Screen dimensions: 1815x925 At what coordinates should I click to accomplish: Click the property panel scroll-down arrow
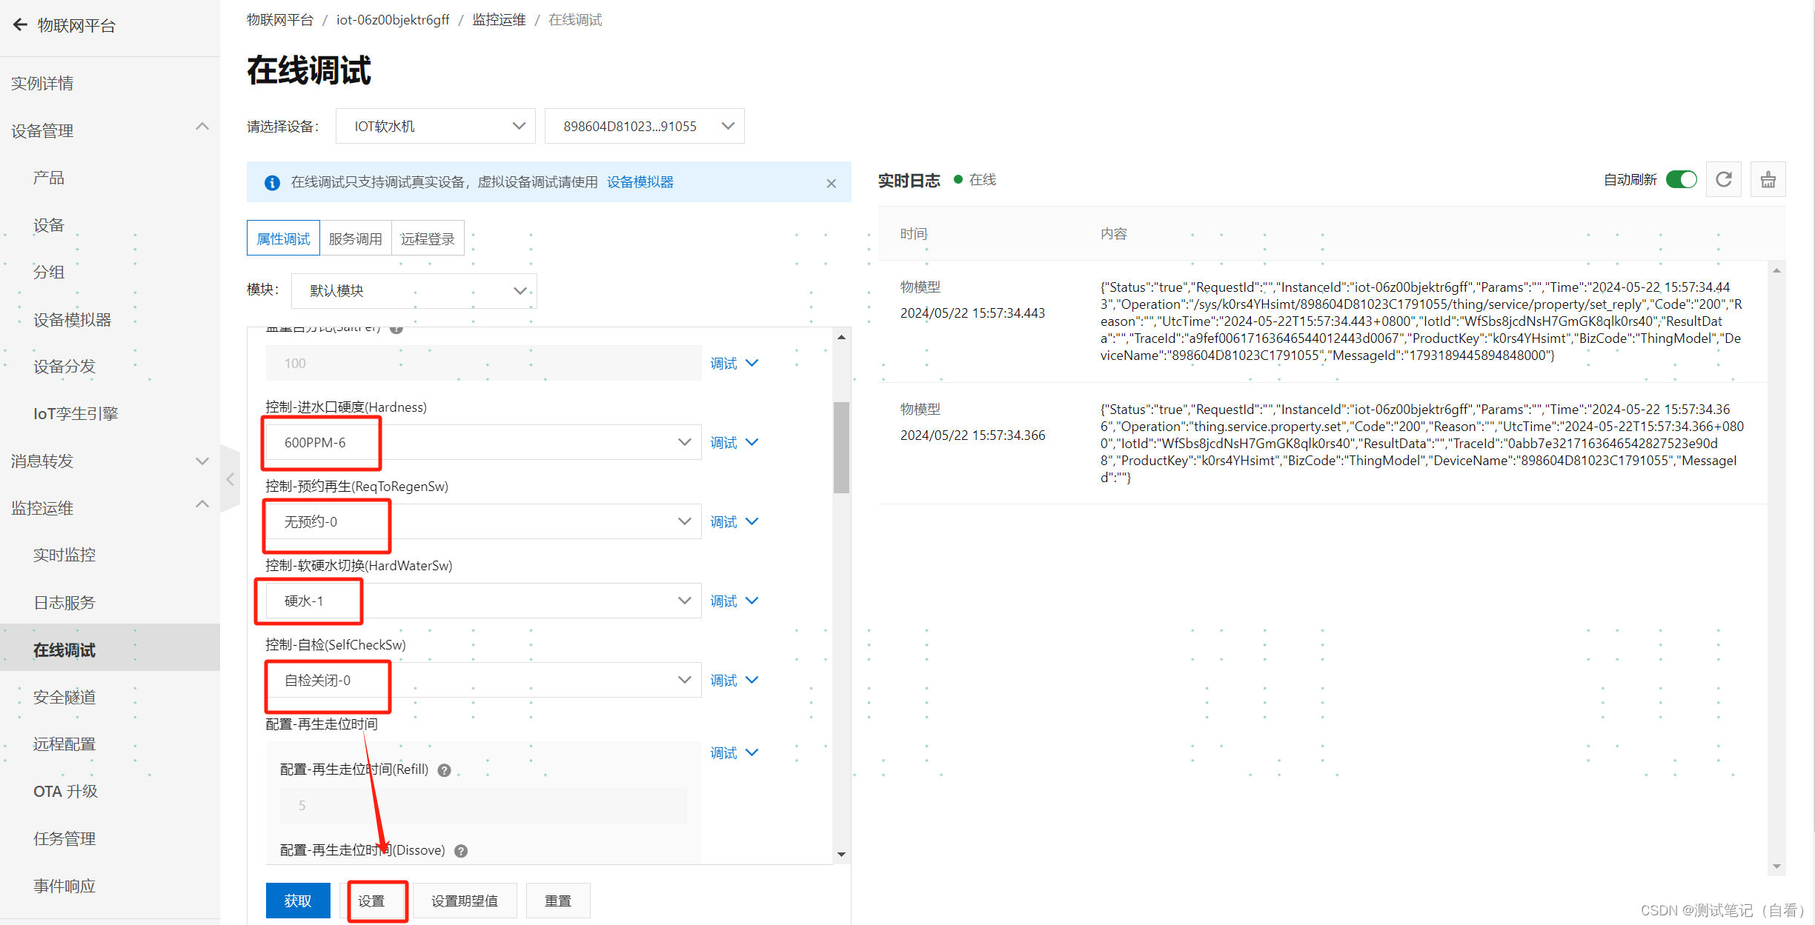click(841, 855)
